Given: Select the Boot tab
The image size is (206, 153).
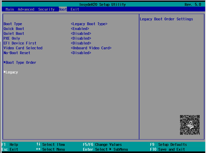Looking at the screenshot, I should point(63,9).
